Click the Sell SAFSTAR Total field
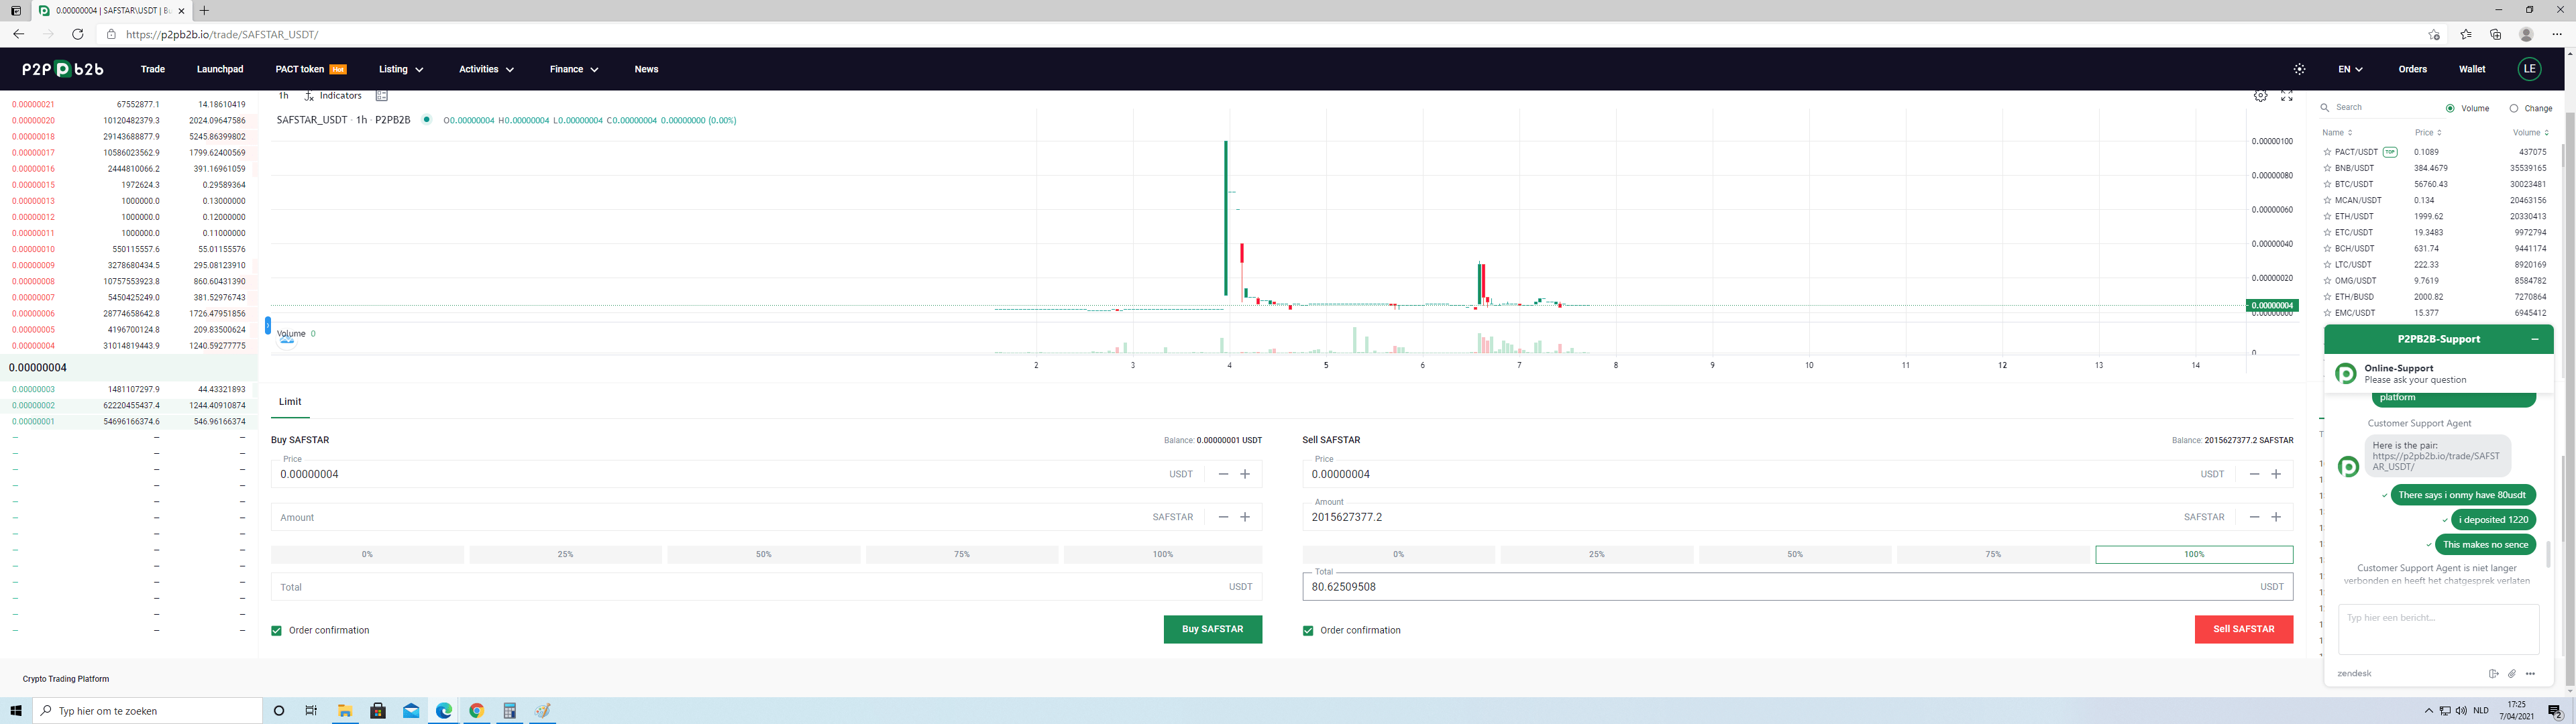Screen dimensions: 2576x724 pos(1797,587)
